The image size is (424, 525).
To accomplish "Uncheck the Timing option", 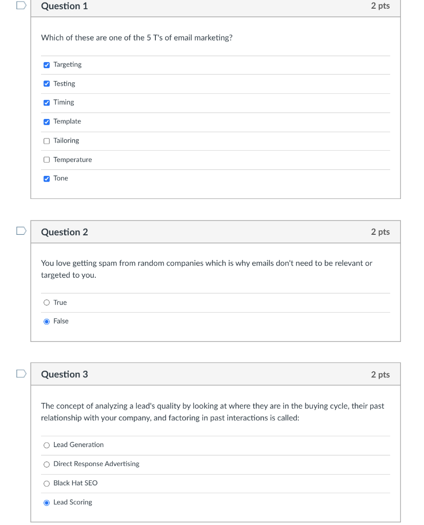I will pos(47,103).
